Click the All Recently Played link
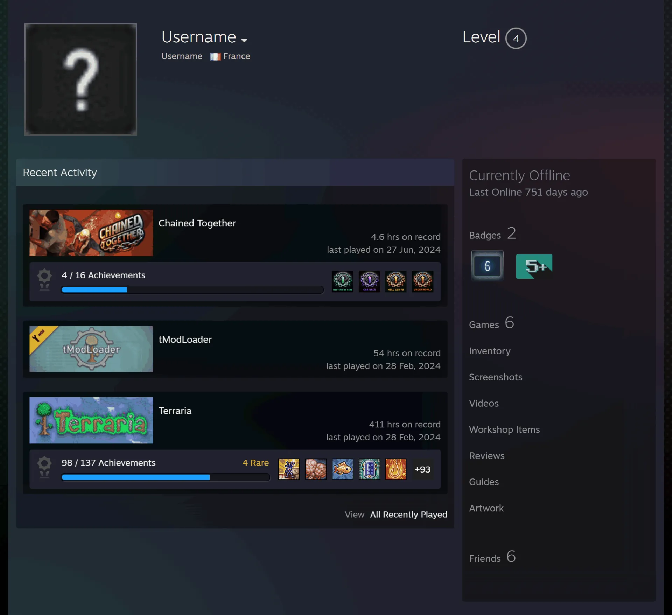The height and width of the screenshot is (615, 672). click(x=408, y=514)
